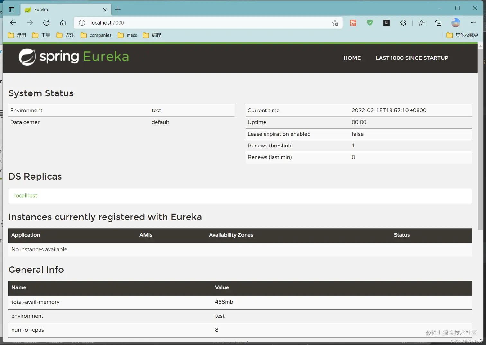This screenshot has height=345, width=486.
Task: Reload the Eureka page
Action: (47, 22)
